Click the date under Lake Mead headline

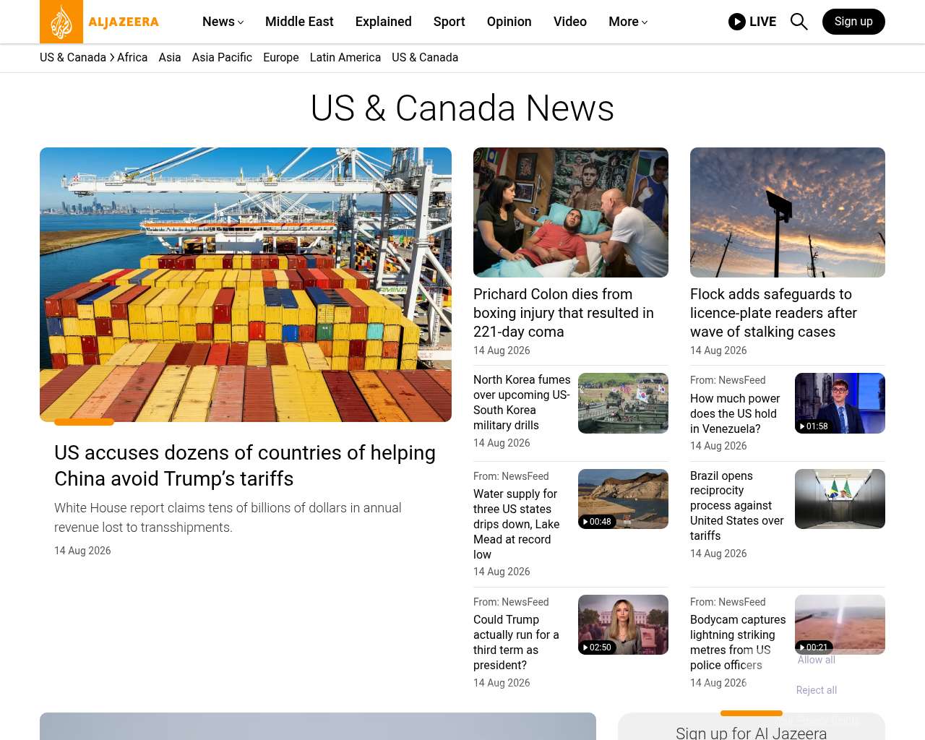click(x=502, y=572)
